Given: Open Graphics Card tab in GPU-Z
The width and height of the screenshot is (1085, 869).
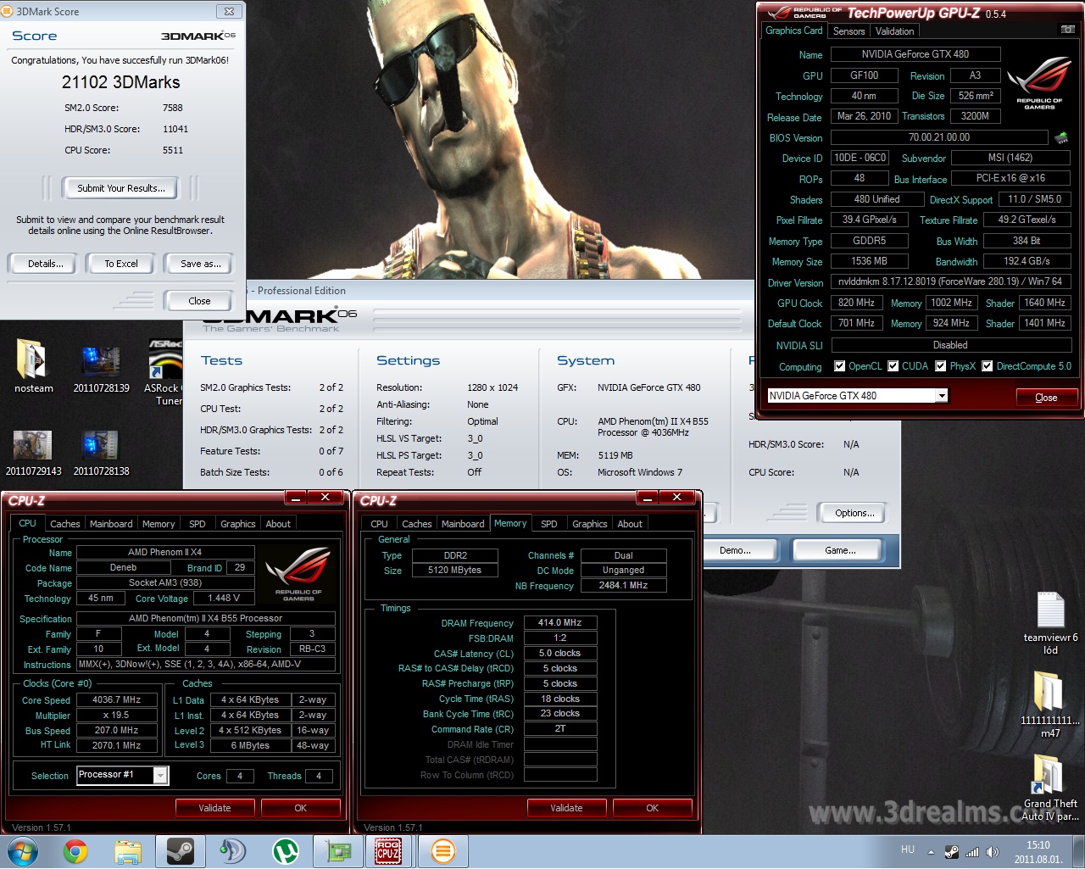Looking at the screenshot, I should [793, 31].
